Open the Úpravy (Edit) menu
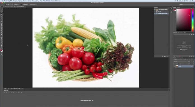 [20, 1]
